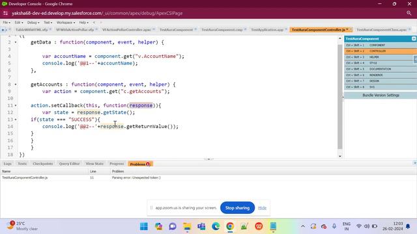
Task: Open File Explorer from taskbar
Action: [187, 226]
